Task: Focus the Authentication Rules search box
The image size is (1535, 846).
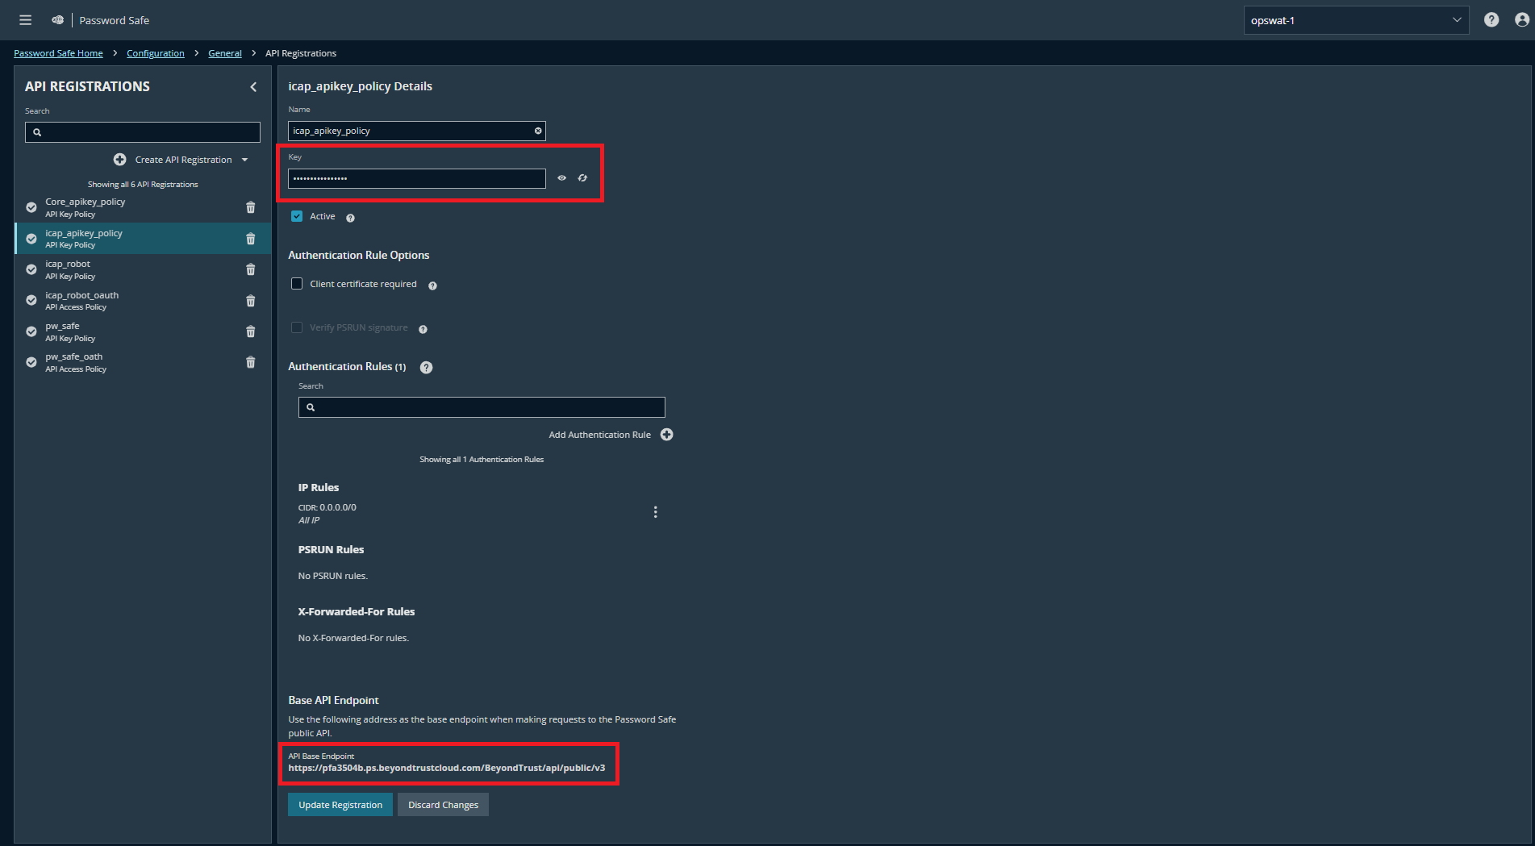Action: pos(482,407)
